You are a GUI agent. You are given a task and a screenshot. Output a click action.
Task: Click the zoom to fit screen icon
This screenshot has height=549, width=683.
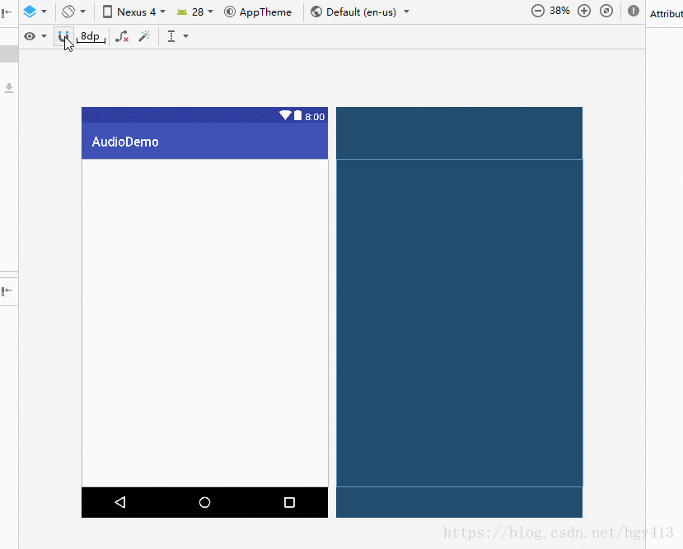[606, 11]
